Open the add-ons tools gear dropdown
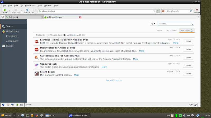This screenshot has width=211, height=118. coord(153,24)
